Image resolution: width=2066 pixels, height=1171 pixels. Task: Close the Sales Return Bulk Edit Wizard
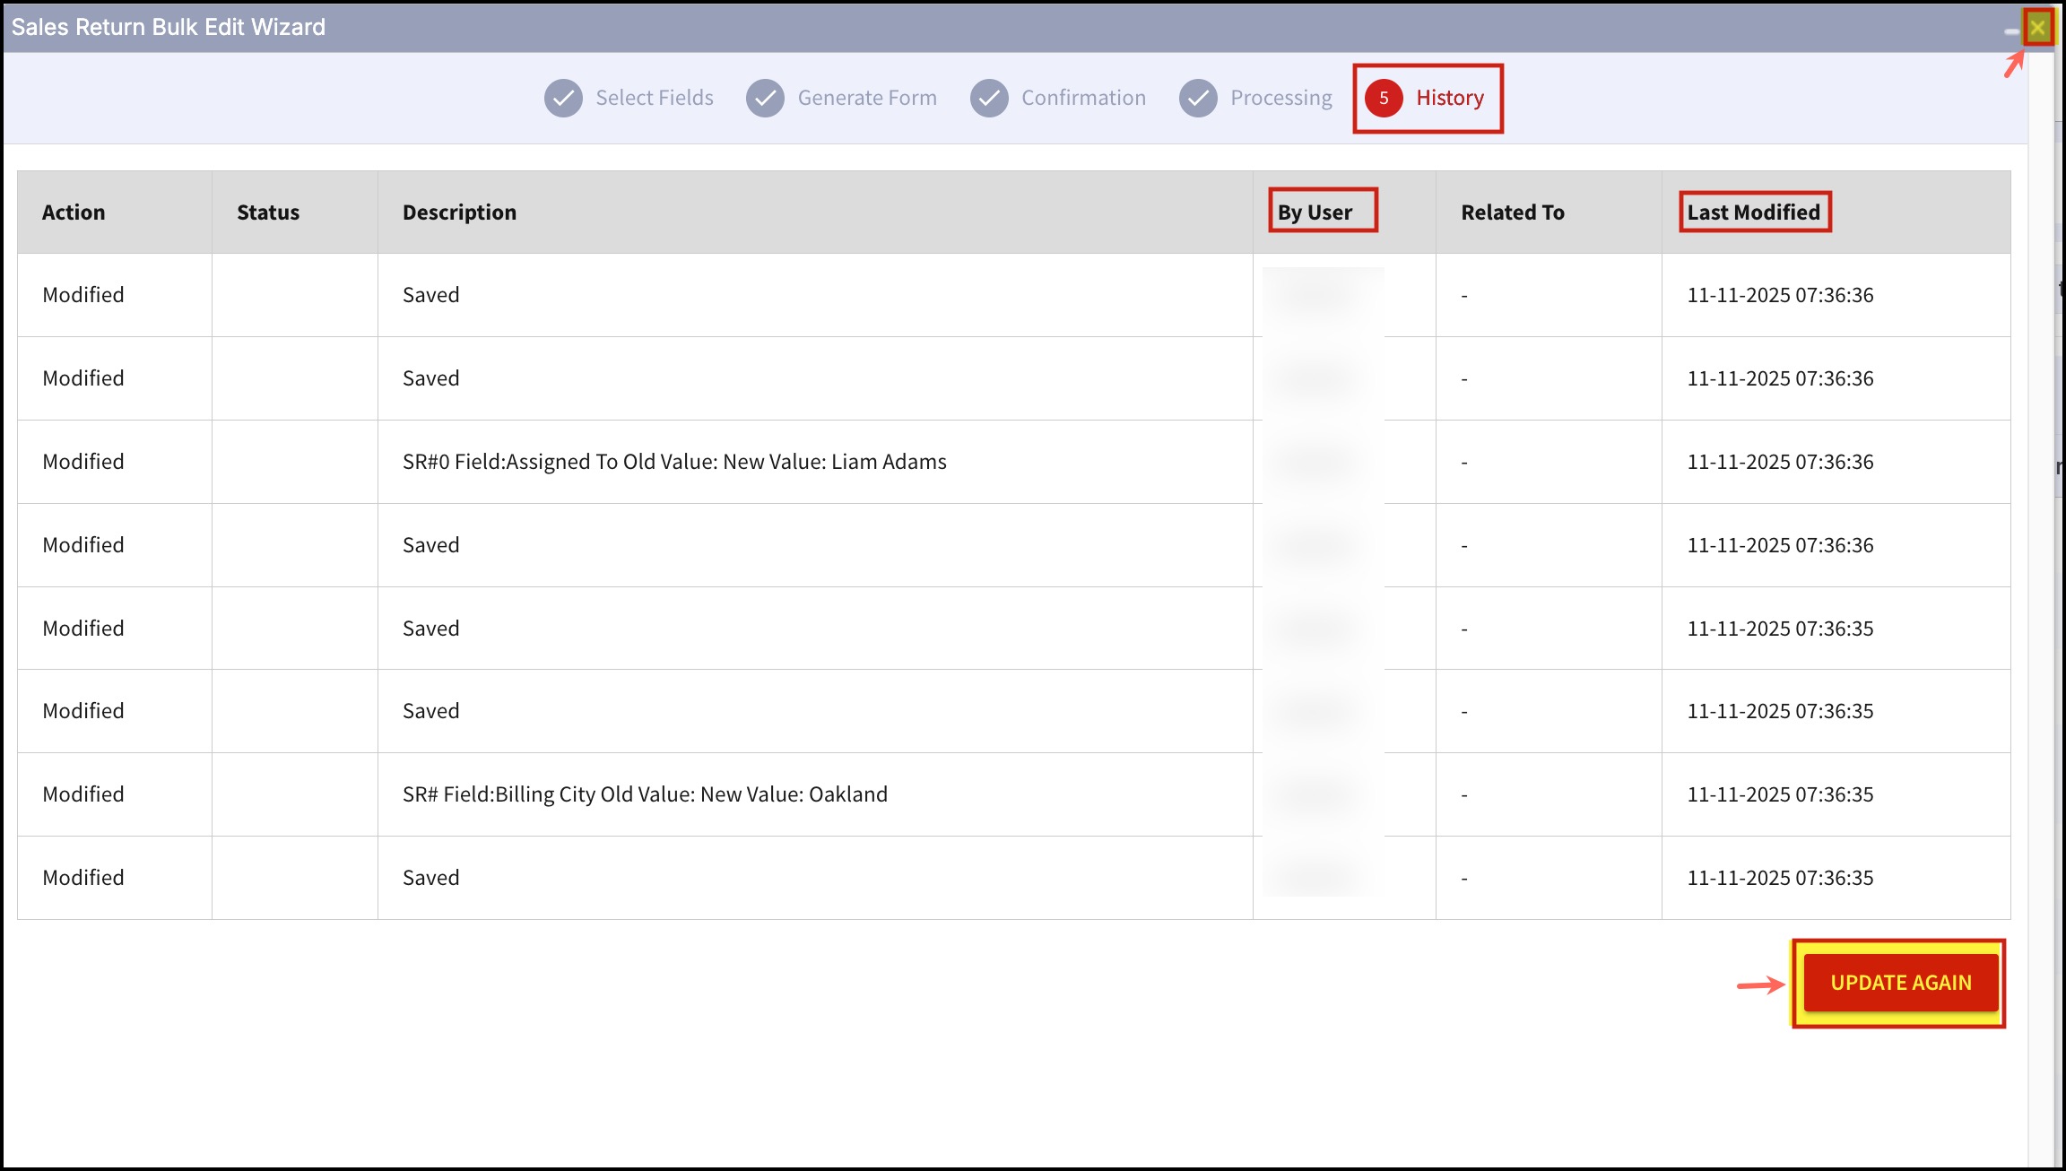[2037, 28]
